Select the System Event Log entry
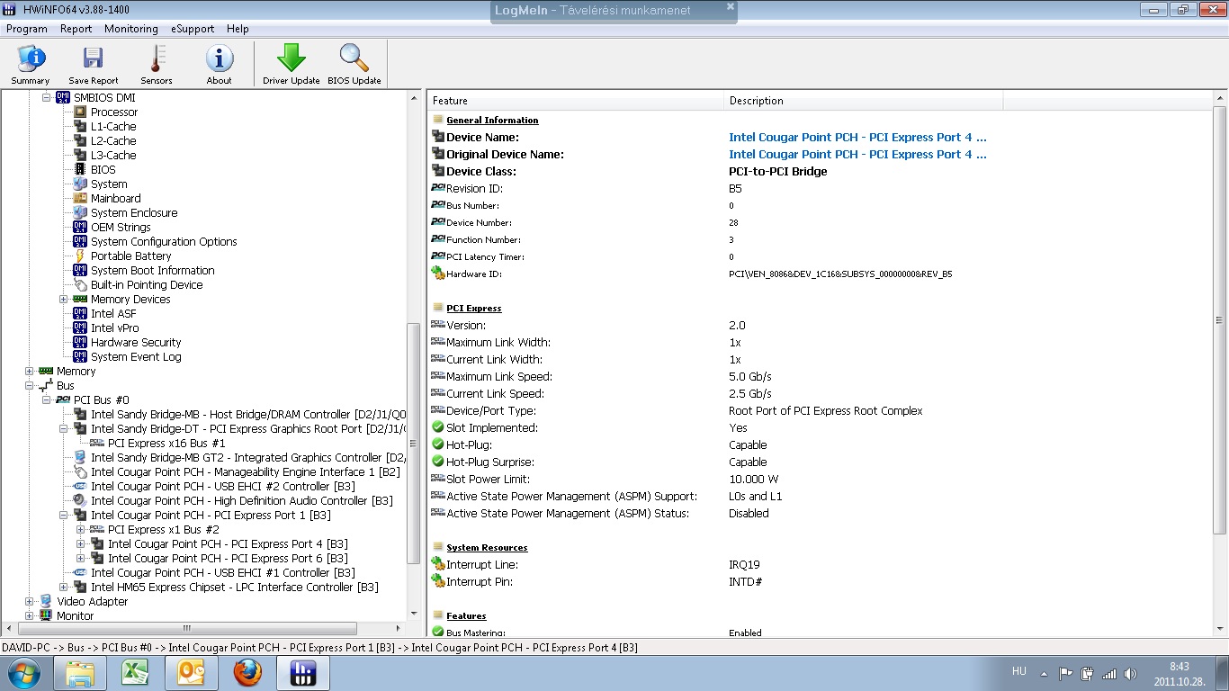The image size is (1229, 691). point(136,356)
